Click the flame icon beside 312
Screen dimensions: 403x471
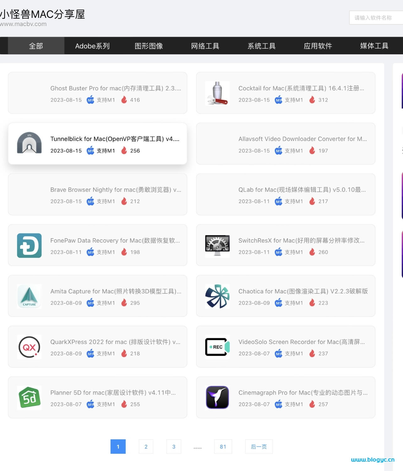(312, 100)
